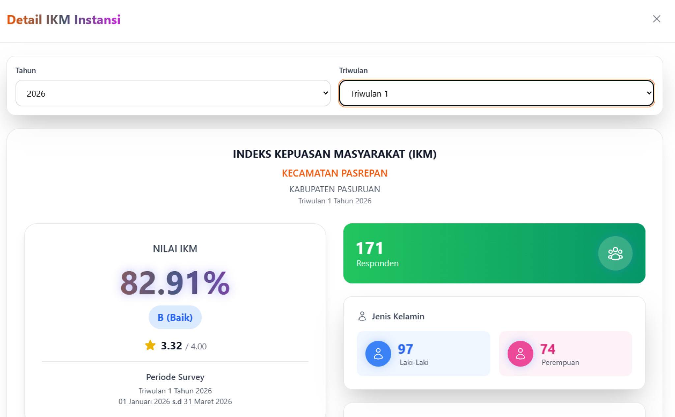Click the Tahun field label

tap(26, 70)
